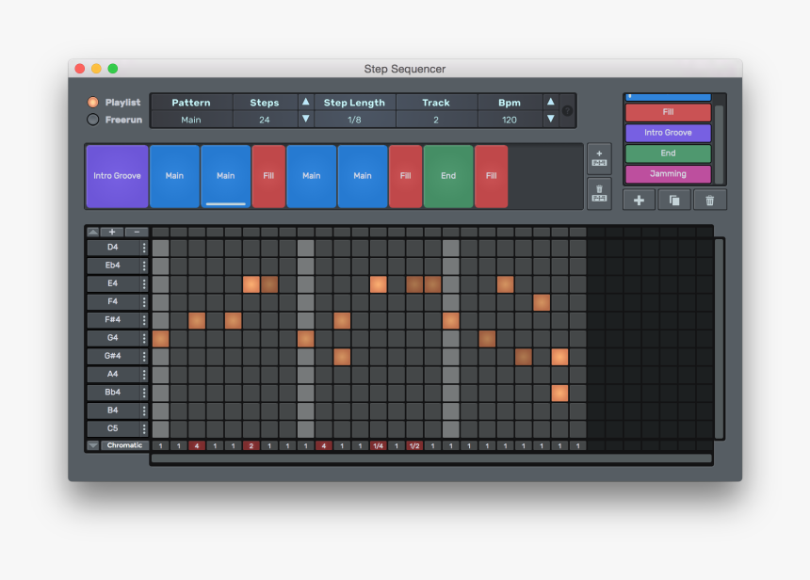Toggle the B4 step in the first column

click(161, 411)
